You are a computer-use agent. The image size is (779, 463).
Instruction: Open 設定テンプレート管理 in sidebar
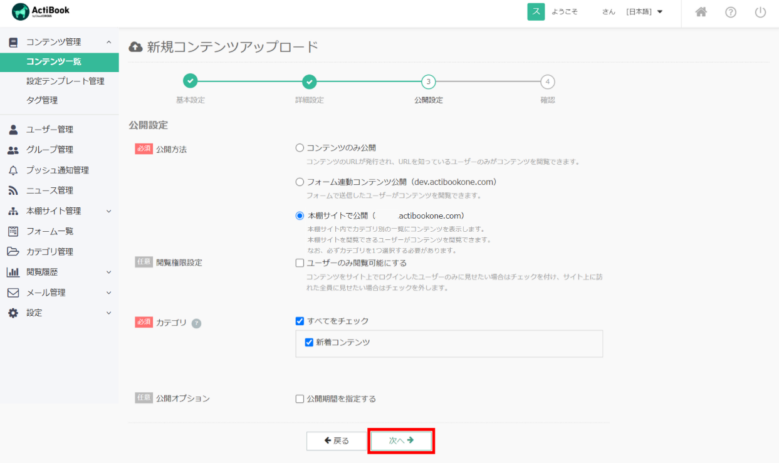point(65,81)
